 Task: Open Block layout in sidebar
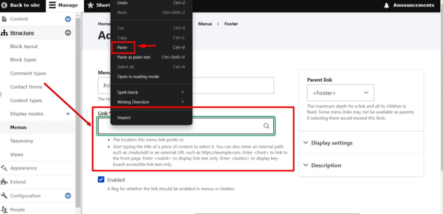coord(24,46)
